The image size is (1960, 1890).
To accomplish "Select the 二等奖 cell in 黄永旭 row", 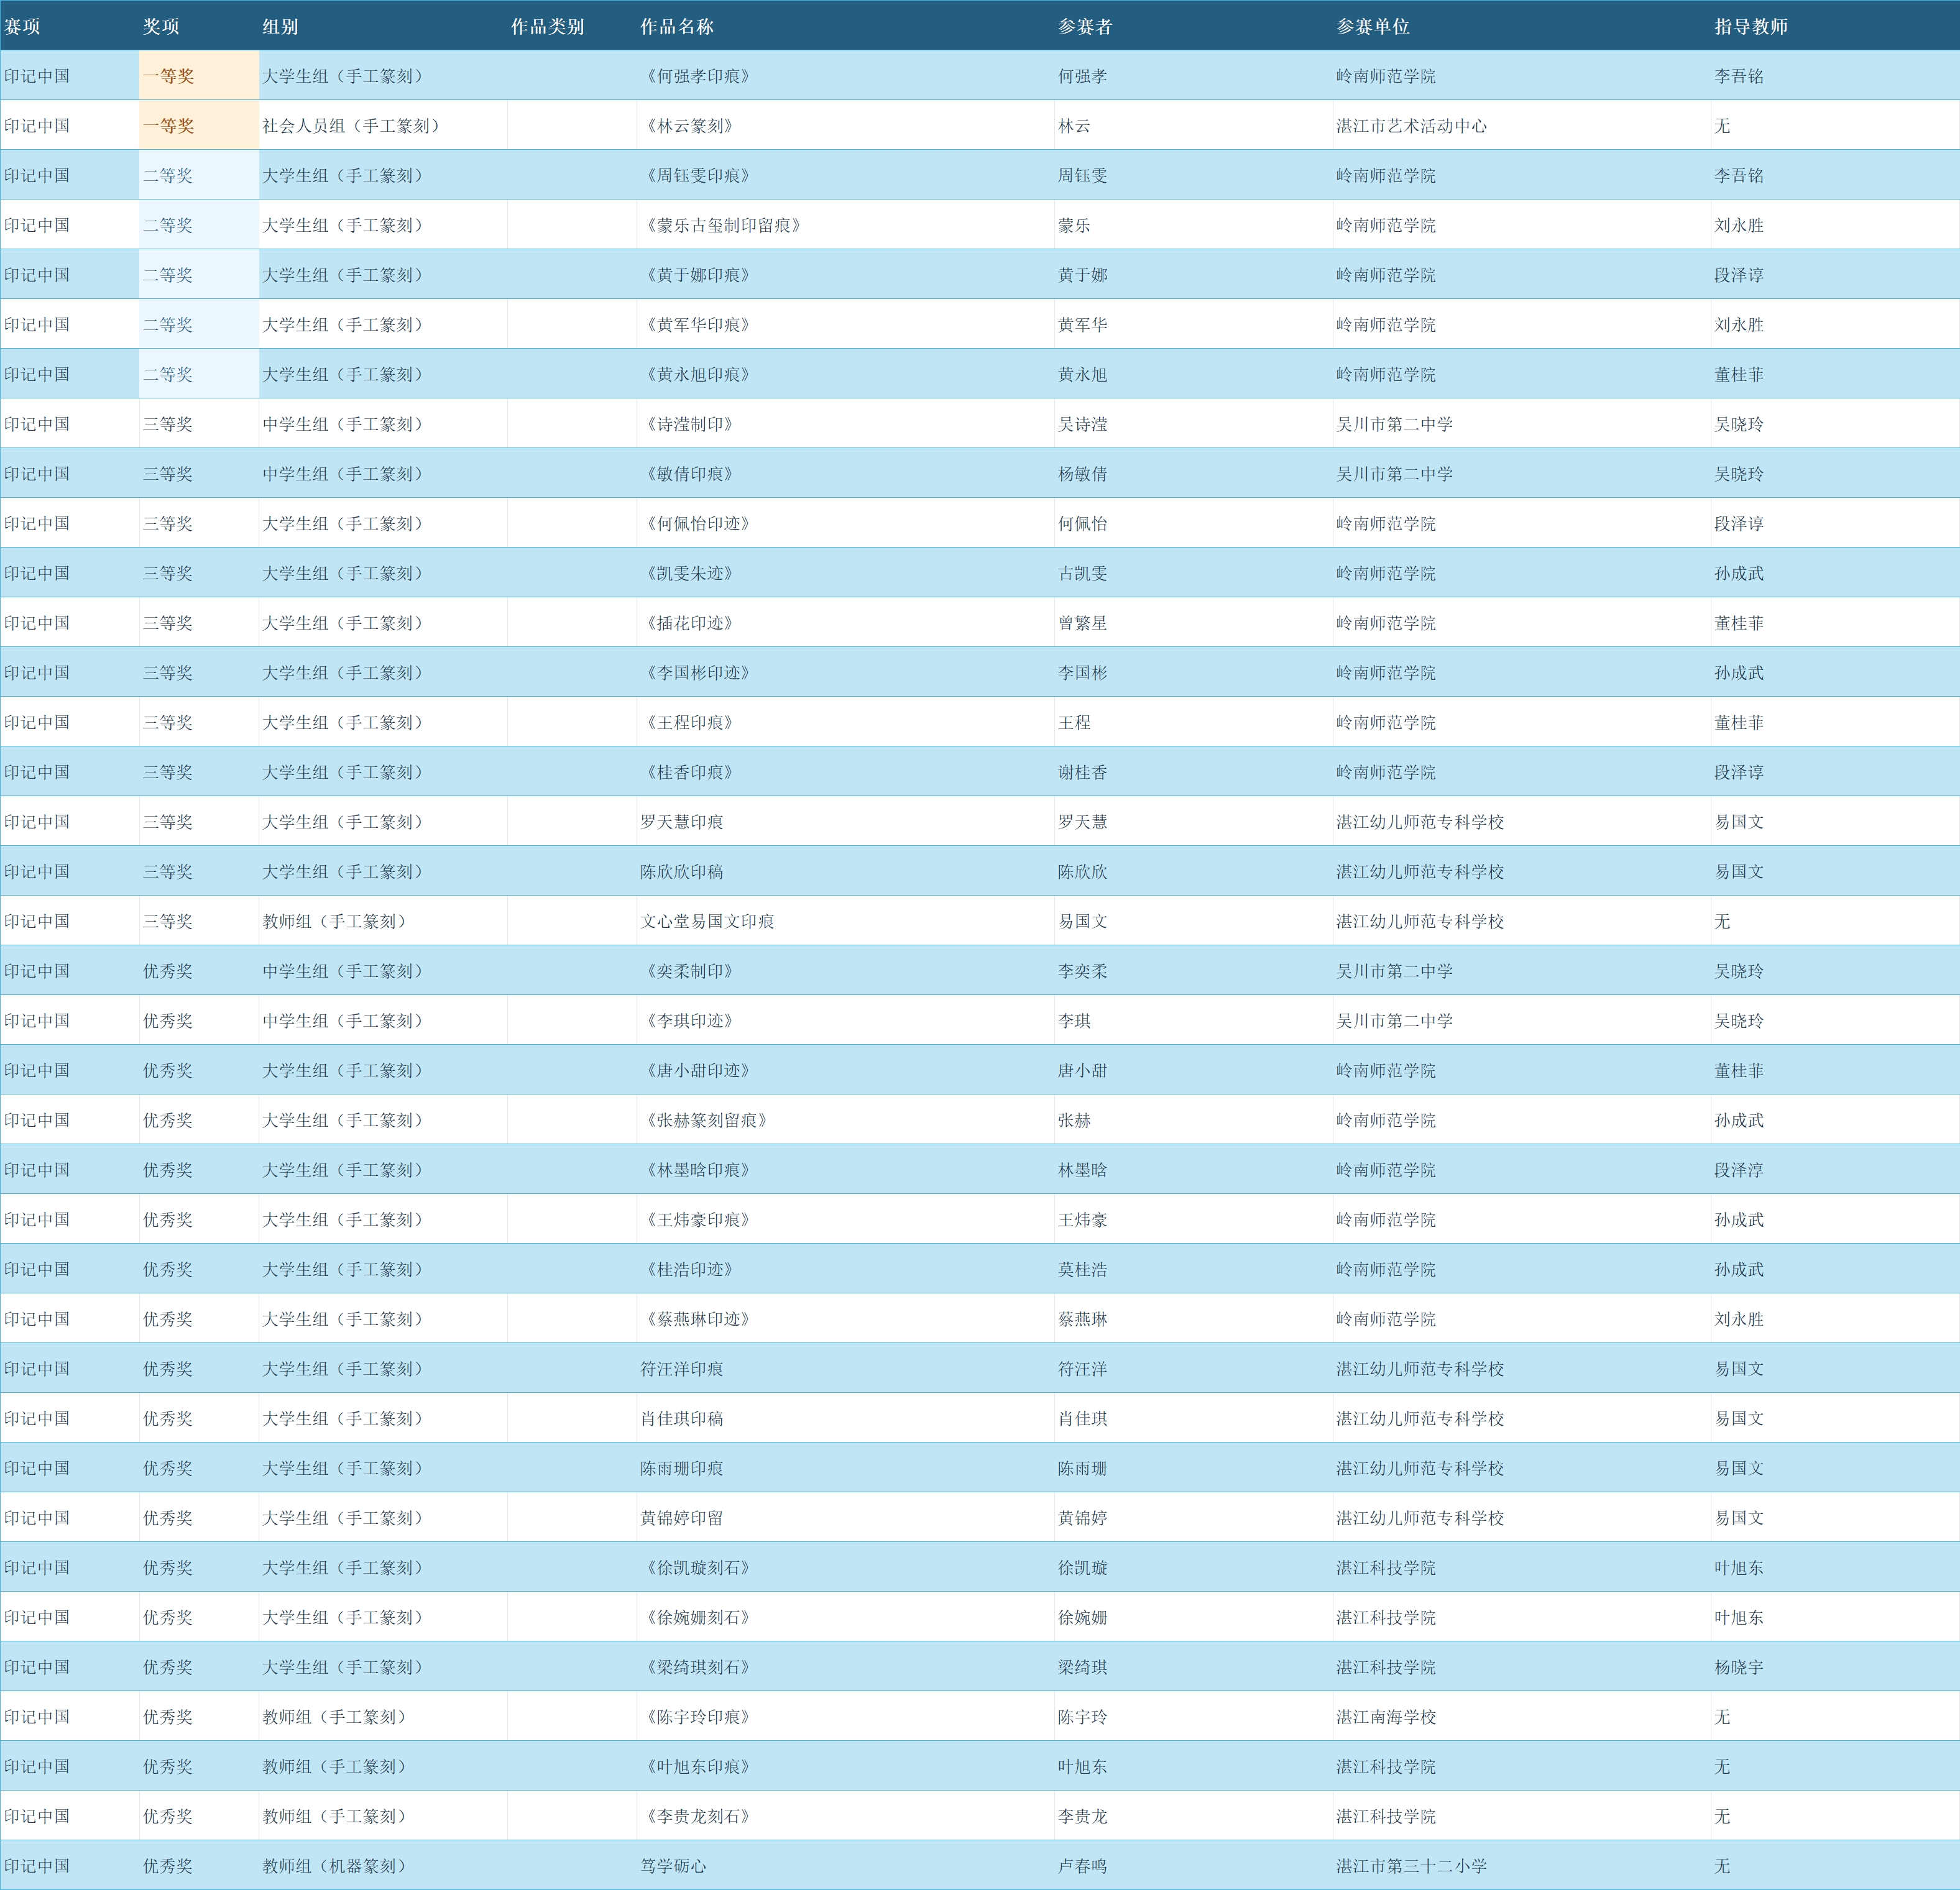I will (199, 374).
